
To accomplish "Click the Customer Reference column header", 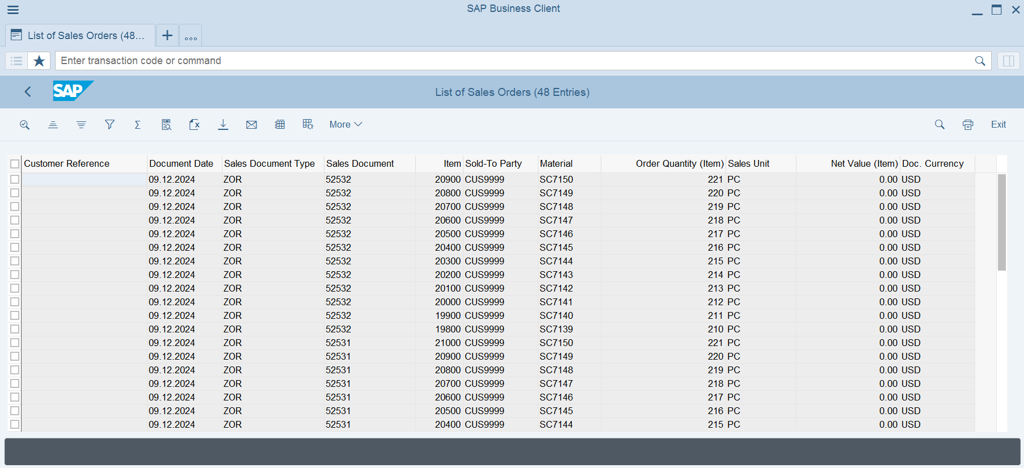I will pyautogui.click(x=84, y=164).
